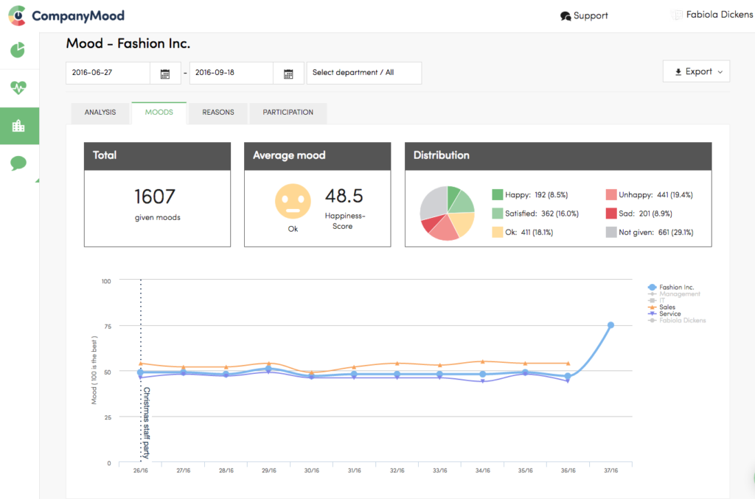
Task: Select the MOODS tab
Action: [159, 113]
